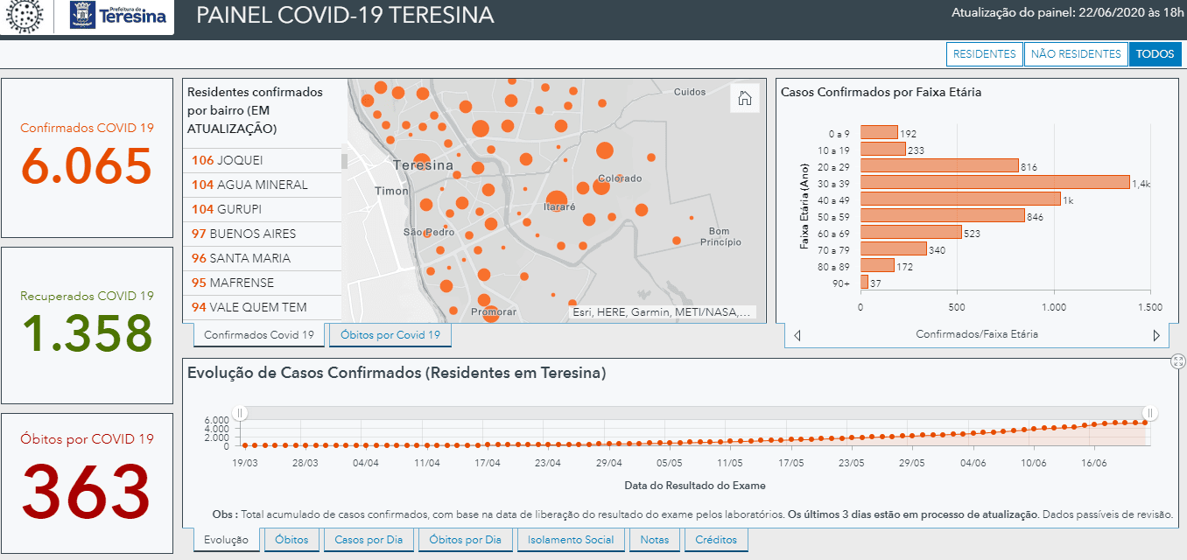Screen dimensions: 1187x560
Task: Click the coronavirus emblem in header
Action: [25, 17]
